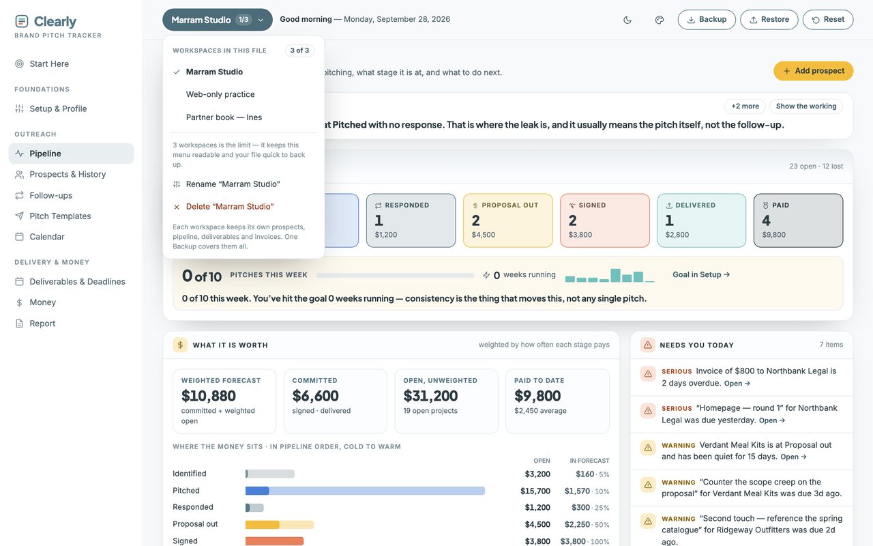Open the color theme palette icon
Image resolution: width=873 pixels, height=546 pixels.
point(660,20)
